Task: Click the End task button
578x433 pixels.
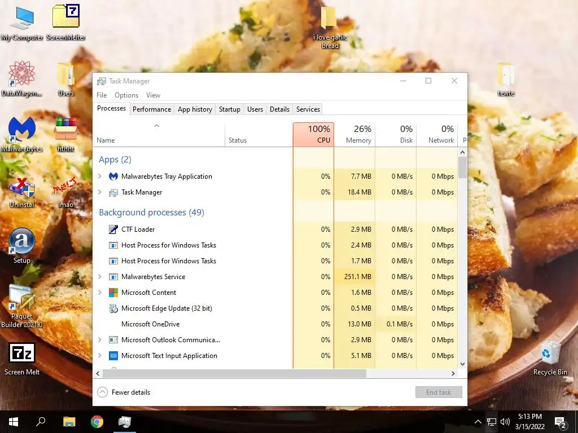Action: pos(439,392)
